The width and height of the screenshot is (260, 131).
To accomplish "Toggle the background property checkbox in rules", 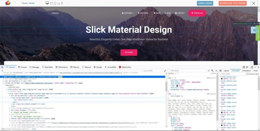I will tap(169, 89).
